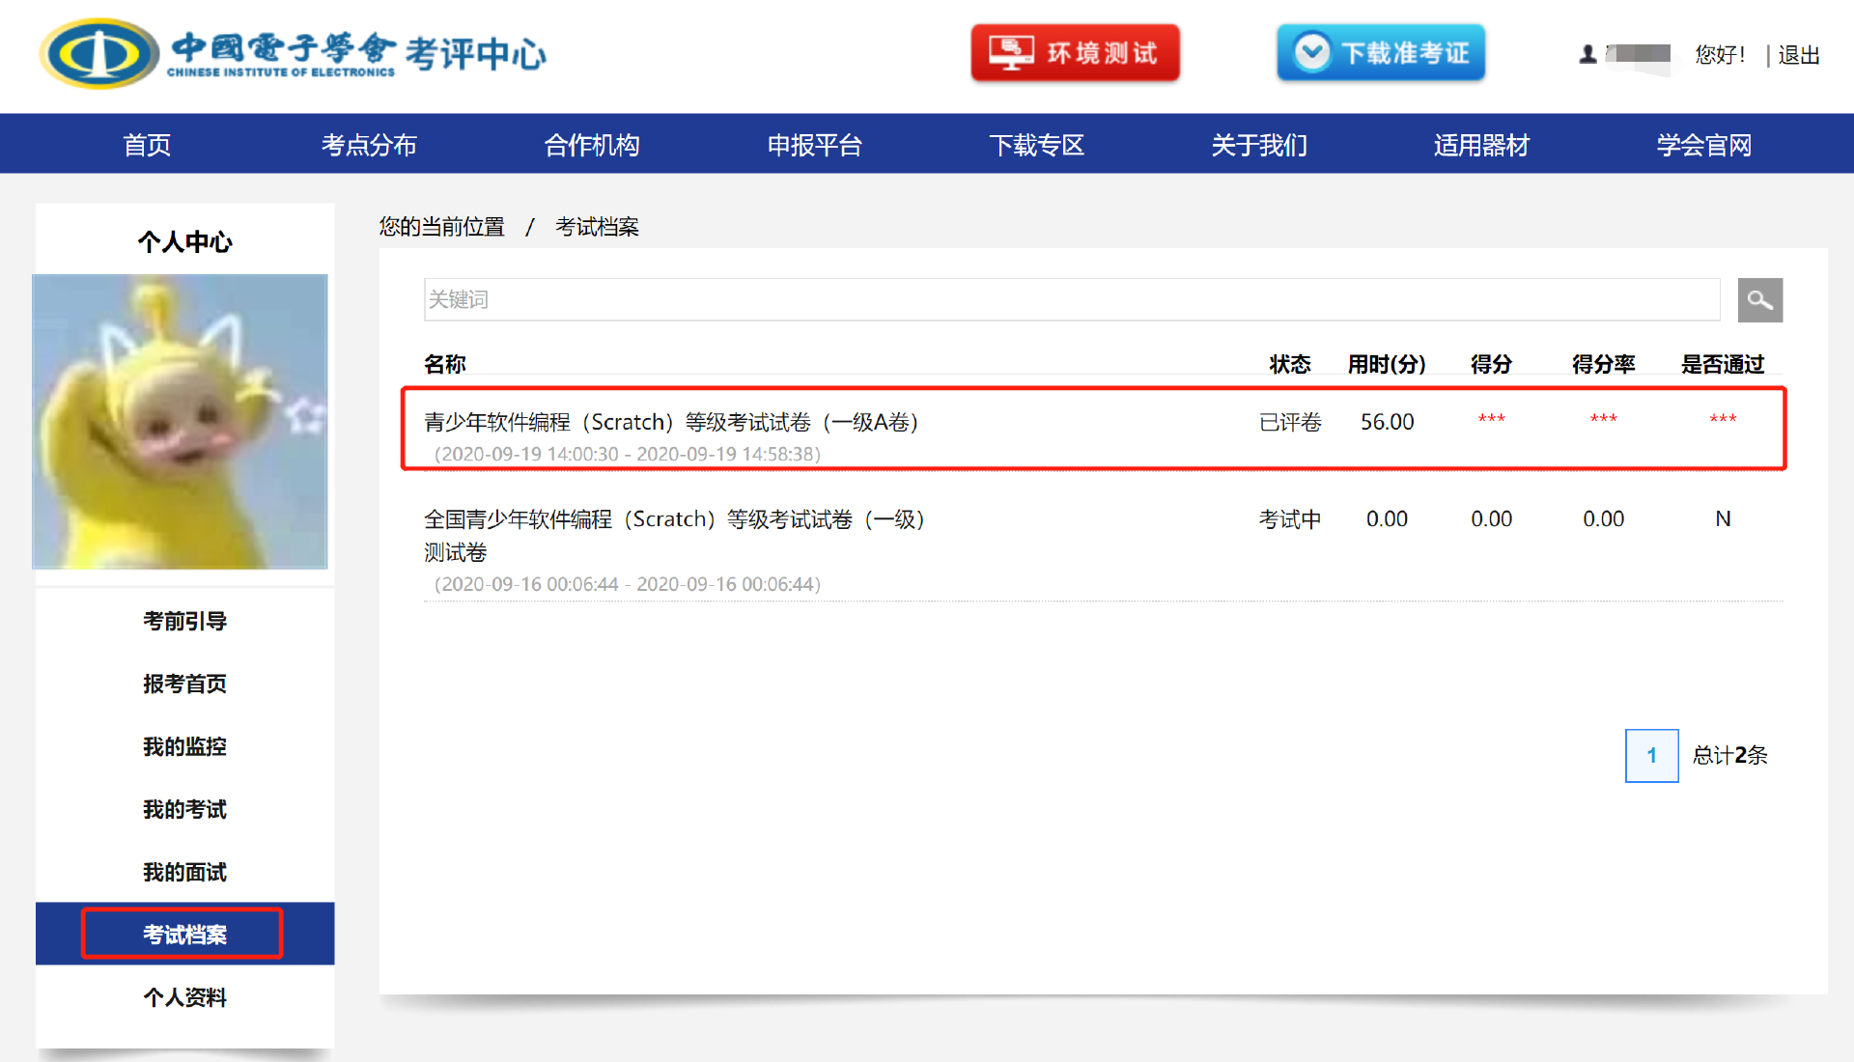Open the 申报平台 menu item

814,145
